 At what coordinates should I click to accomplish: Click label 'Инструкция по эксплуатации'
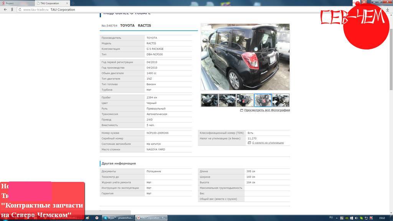120,188
